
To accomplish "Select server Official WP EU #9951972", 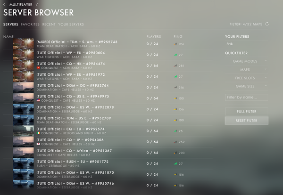I will click(108, 76).
